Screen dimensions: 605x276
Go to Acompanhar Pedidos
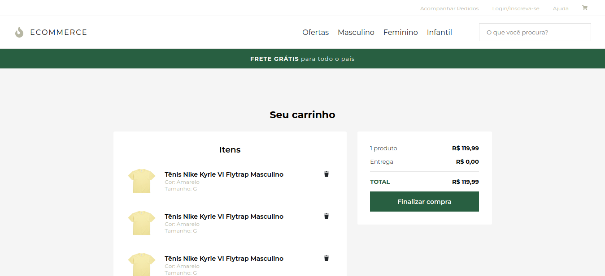pyautogui.click(x=449, y=8)
